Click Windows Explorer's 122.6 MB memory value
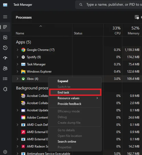This screenshot has height=155, width=142. pos(133,72)
